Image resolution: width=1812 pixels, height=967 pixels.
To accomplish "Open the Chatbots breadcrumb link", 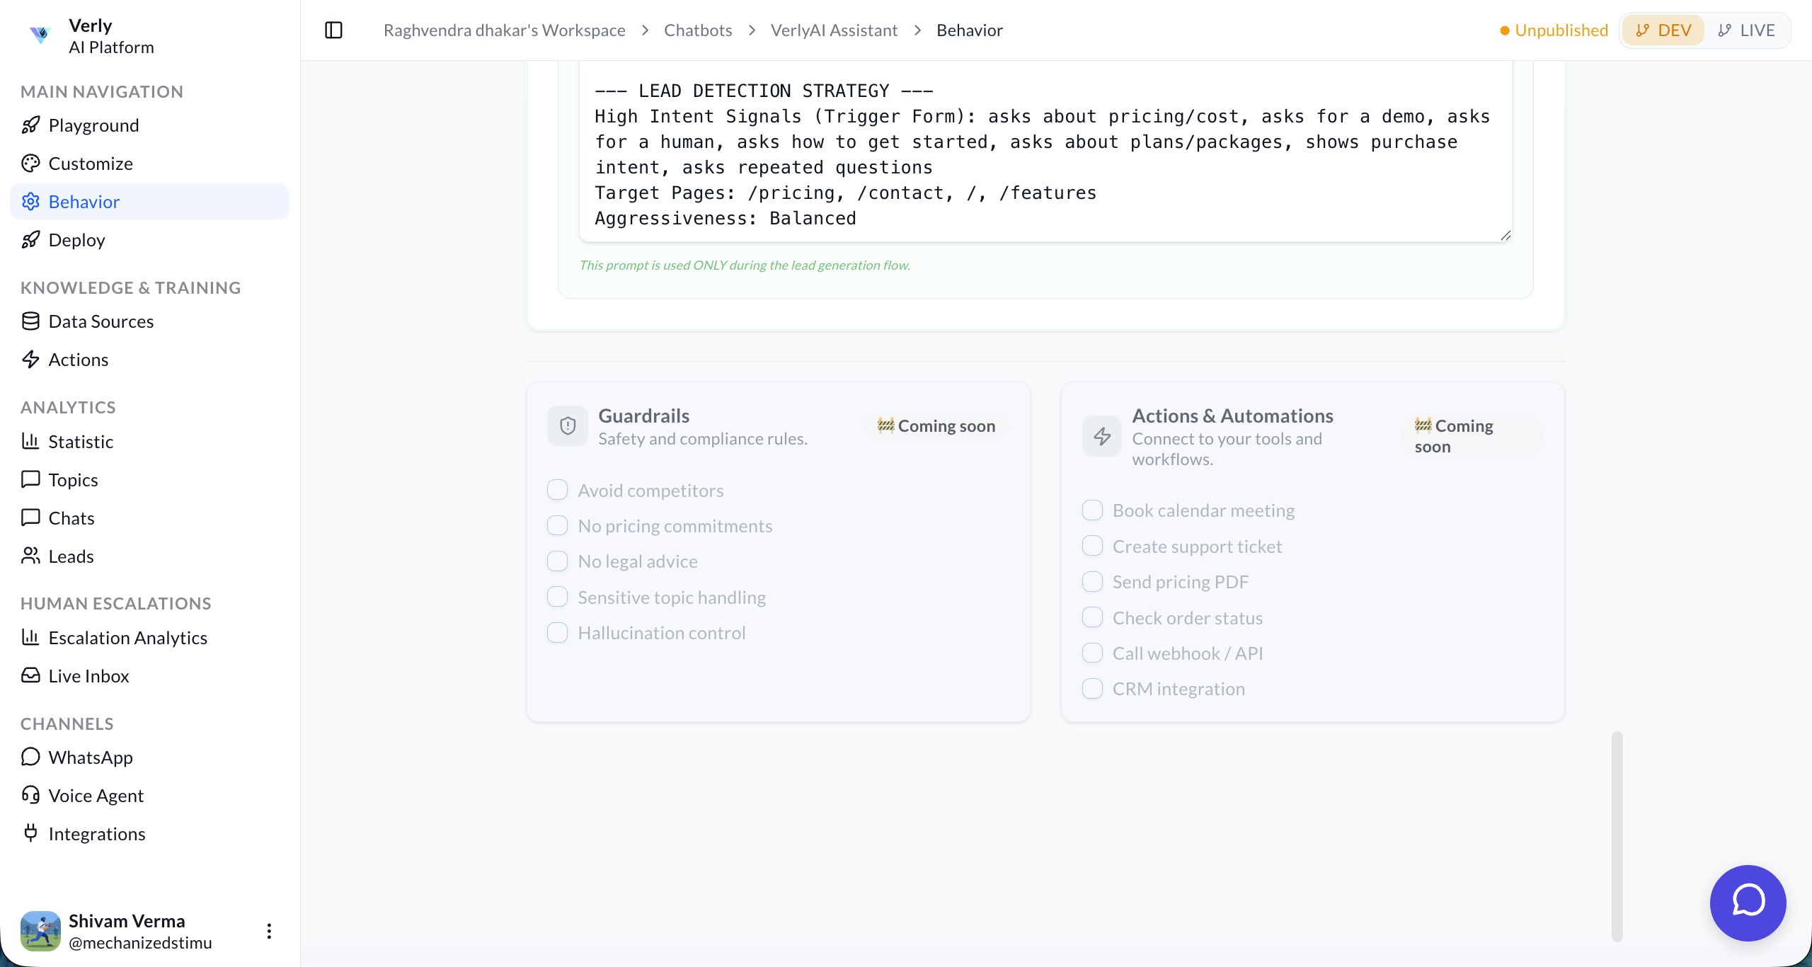I will pyautogui.click(x=697, y=30).
